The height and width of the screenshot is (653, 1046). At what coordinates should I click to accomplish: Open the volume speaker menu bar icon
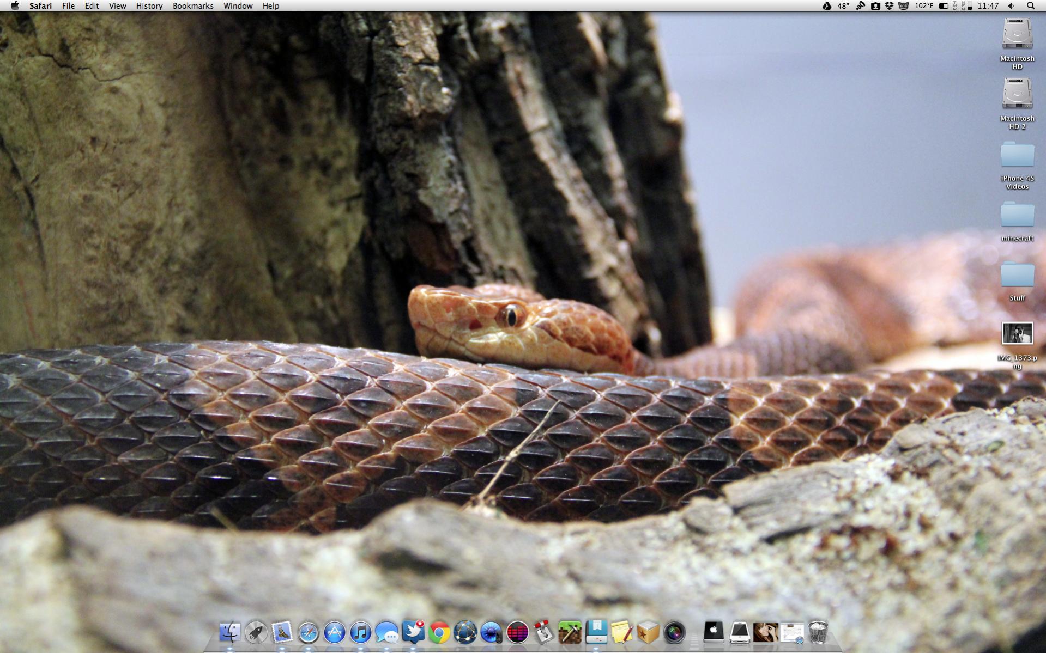1011,6
